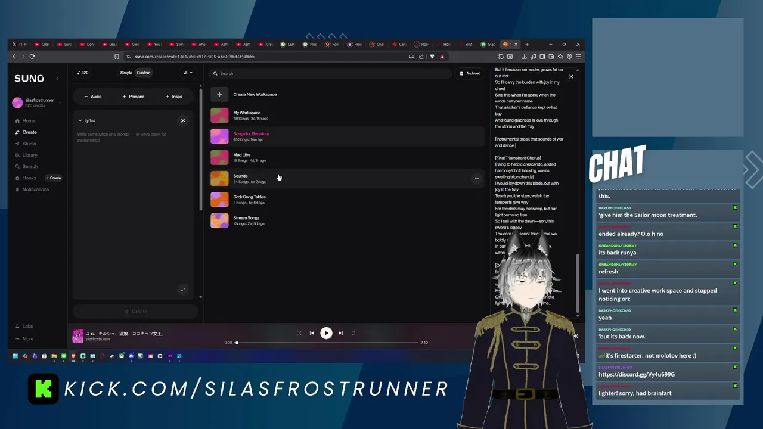Image resolution: width=763 pixels, height=429 pixels.
Task: Open Notifications in the sidebar
Action: click(x=32, y=189)
